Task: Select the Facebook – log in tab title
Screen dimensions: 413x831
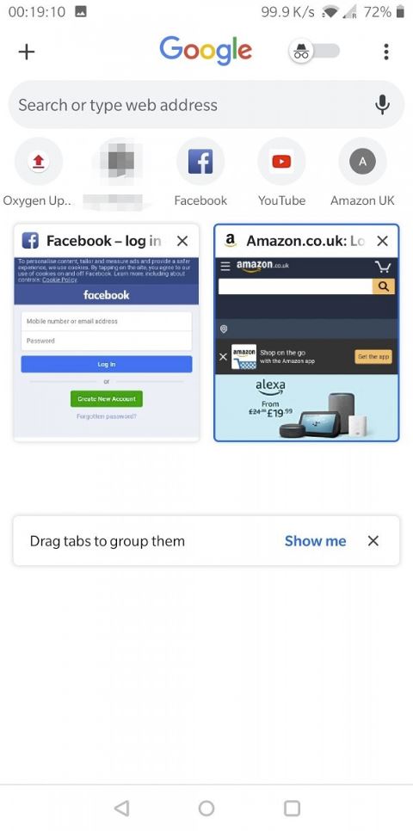Action: pos(104,241)
